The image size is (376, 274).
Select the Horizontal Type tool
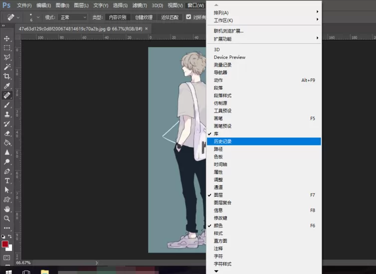point(6,181)
